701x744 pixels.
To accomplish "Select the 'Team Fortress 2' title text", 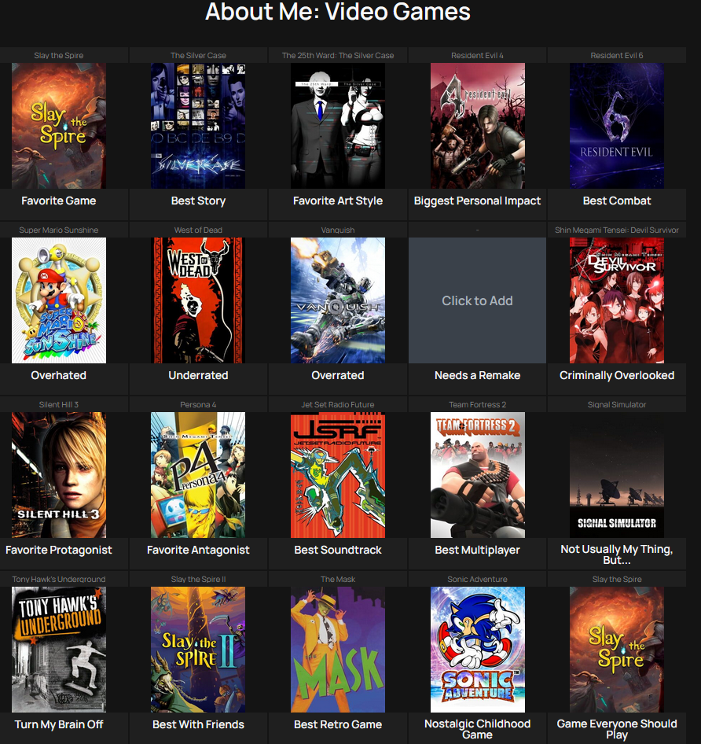I will tap(477, 405).
